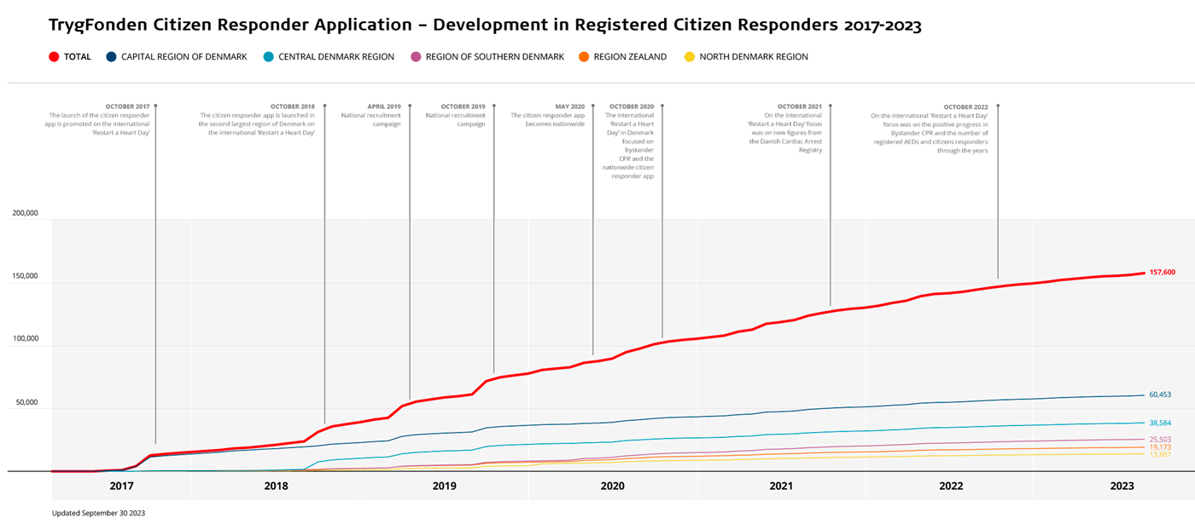The image size is (1195, 524).
Task: Click 'National recruitment campaign' text under April 2019
Action: [x=370, y=119]
